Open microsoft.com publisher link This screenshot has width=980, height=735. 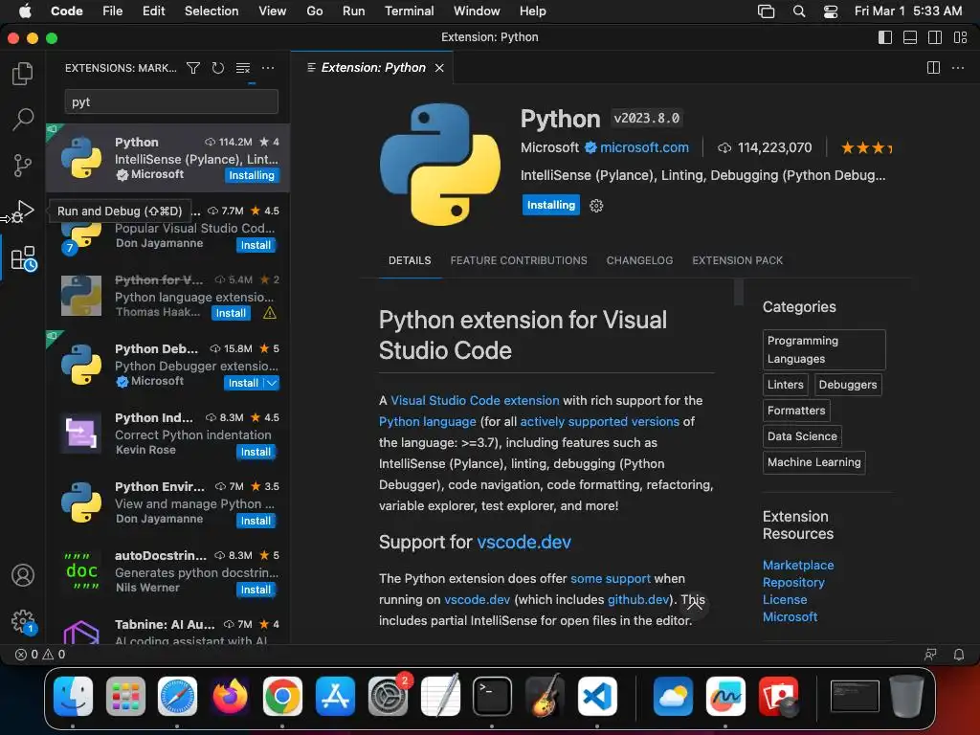(644, 147)
